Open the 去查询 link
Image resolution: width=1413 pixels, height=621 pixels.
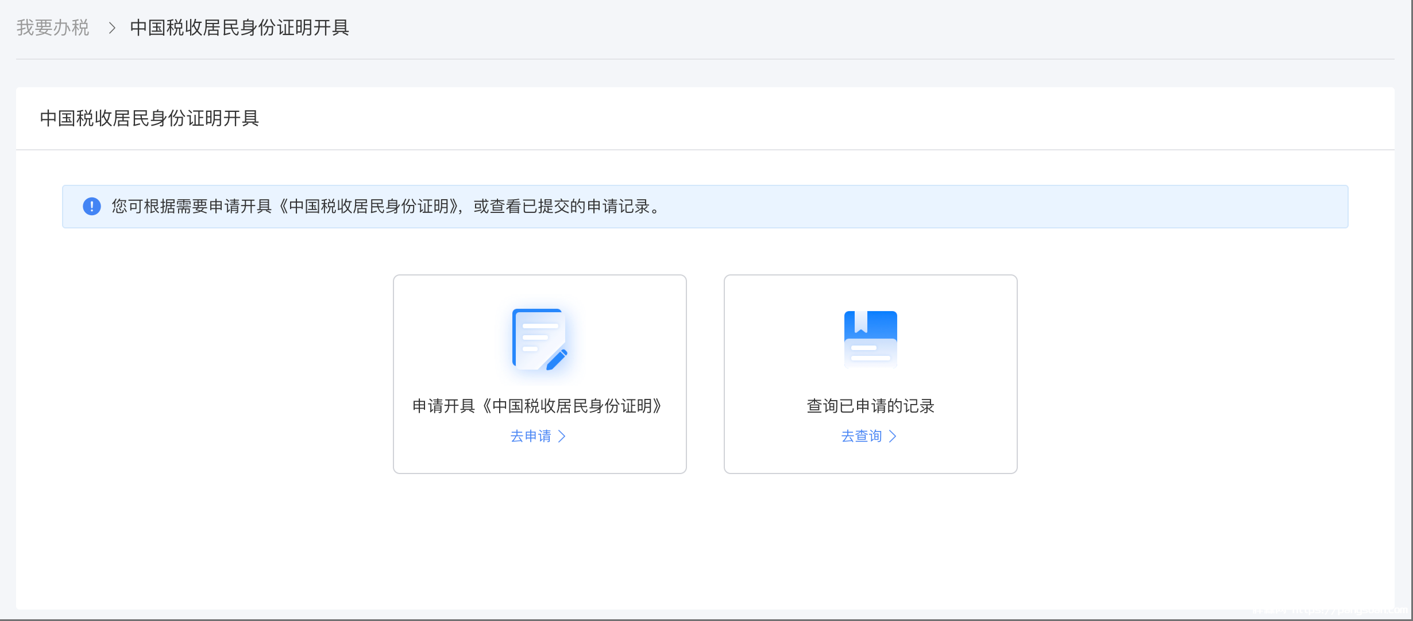pos(861,436)
